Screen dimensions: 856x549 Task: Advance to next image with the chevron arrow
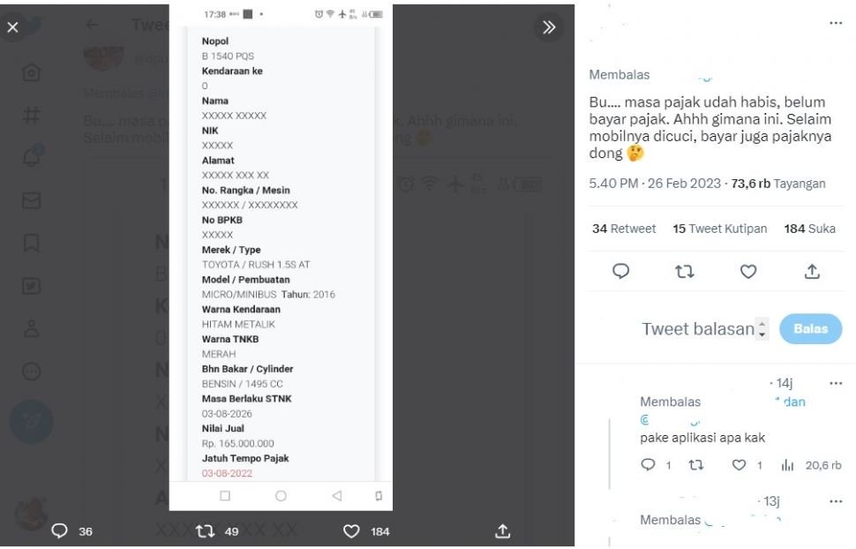[549, 27]
